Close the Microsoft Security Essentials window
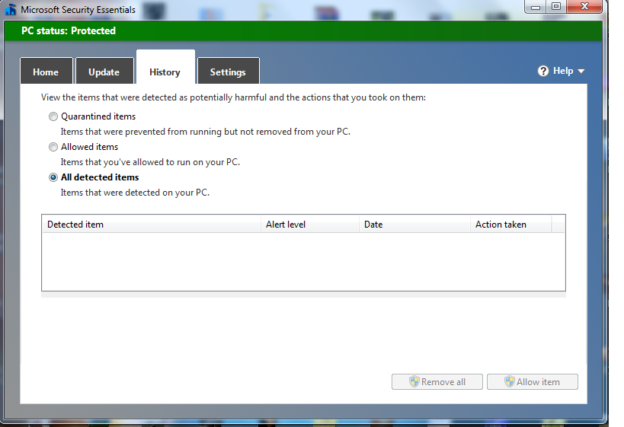 point(586,6)
